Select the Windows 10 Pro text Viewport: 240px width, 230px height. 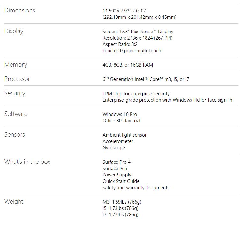tap(120, 114)
